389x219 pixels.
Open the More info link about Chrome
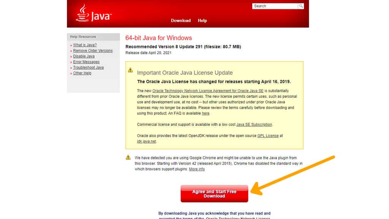click(197, 169)
